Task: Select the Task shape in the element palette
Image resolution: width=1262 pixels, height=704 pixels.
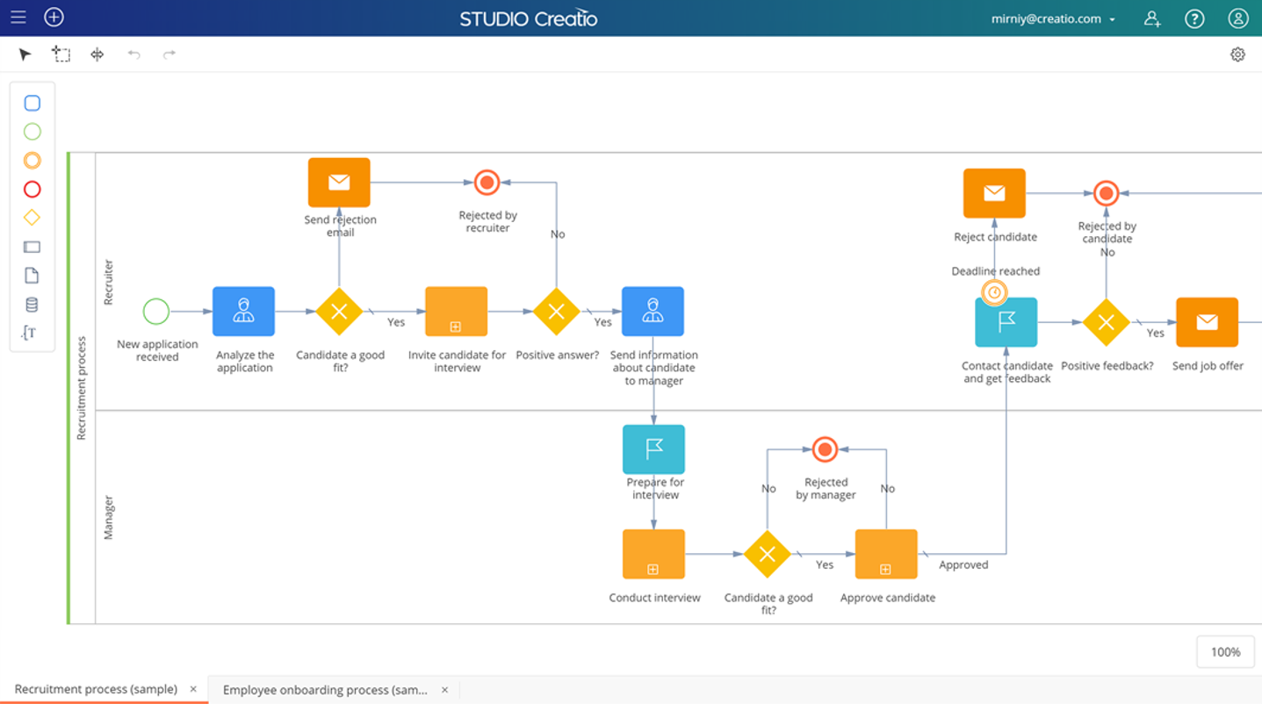Action: pos(32,103)
